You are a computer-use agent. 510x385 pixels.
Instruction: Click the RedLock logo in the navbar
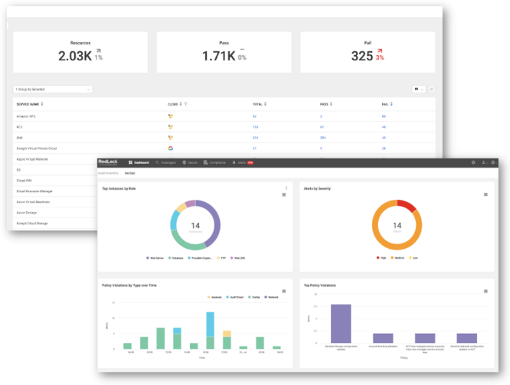108,162
